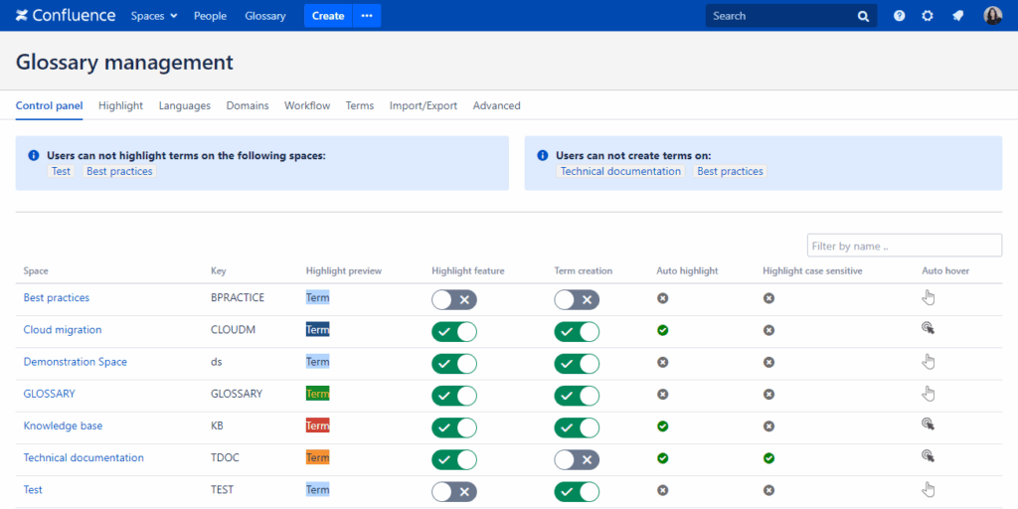Open the settings gear icon
The height and width of the screenshot is (509, 1018).
click(x=928, y=16)
